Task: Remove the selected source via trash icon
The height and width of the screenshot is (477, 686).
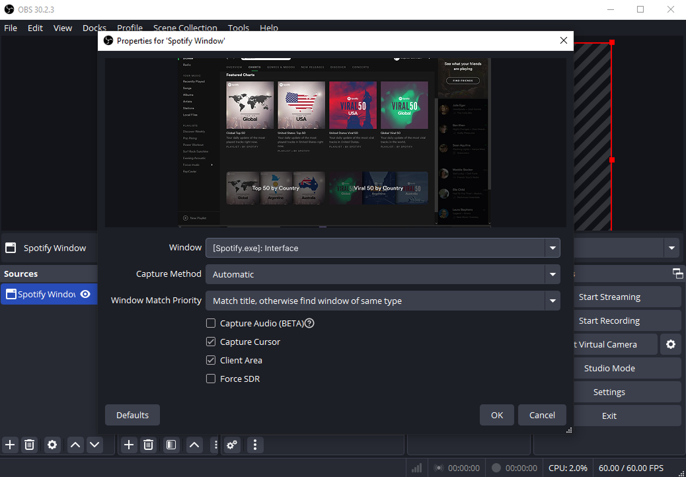Action: 29,445
